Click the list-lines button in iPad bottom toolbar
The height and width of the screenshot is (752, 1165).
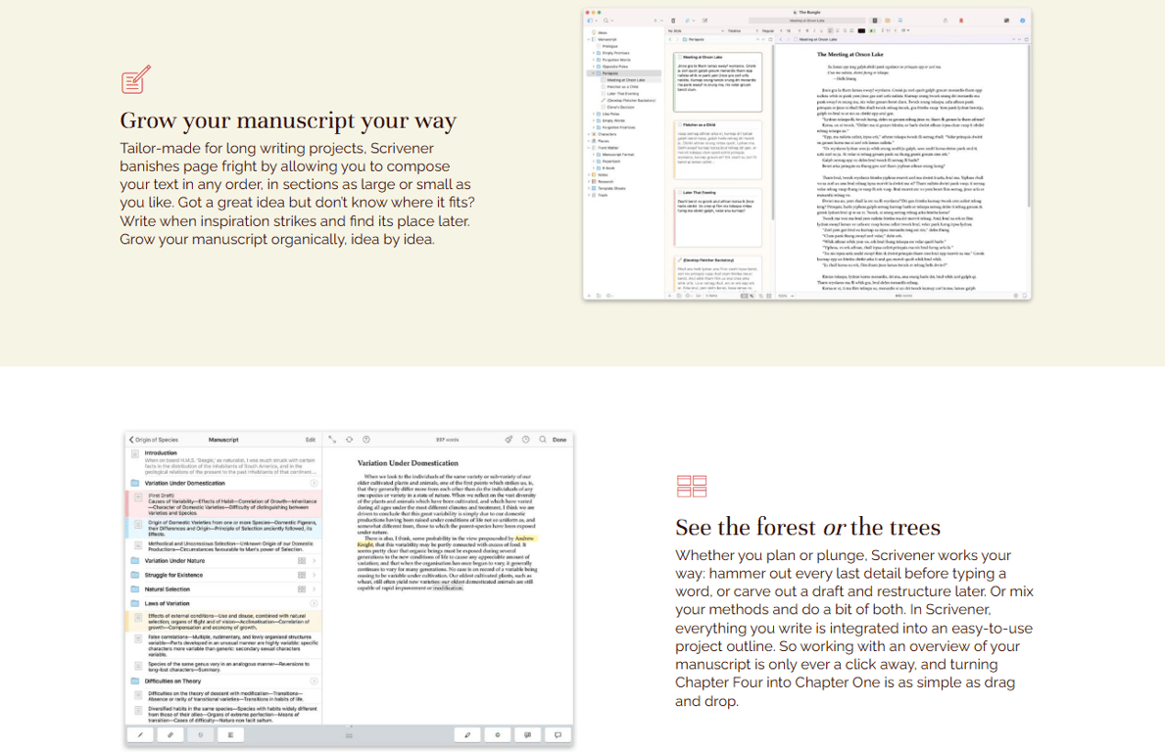230,735
